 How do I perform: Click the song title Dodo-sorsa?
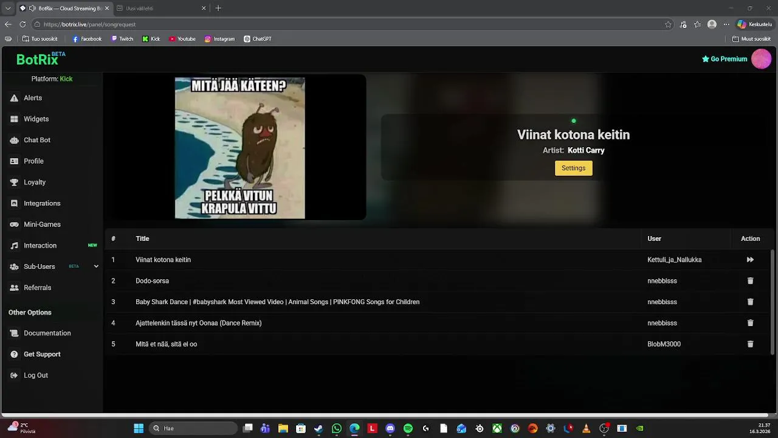click(153, 281)
